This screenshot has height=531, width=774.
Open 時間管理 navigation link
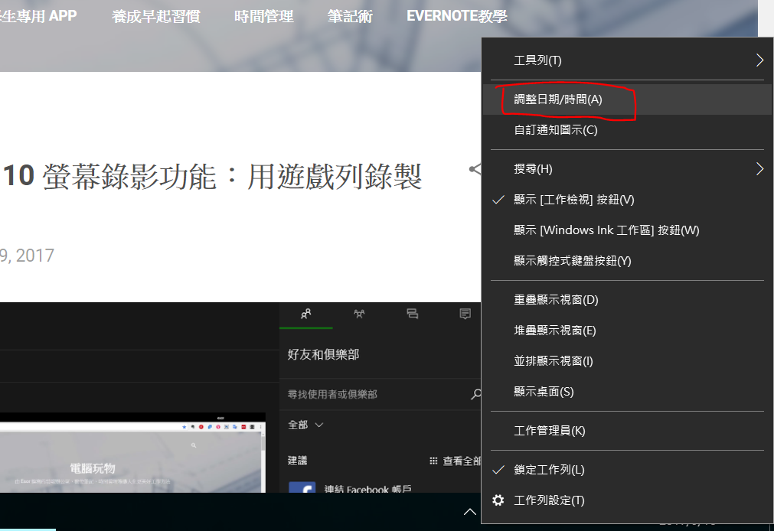pyautogui.click(x=263, y=16)
